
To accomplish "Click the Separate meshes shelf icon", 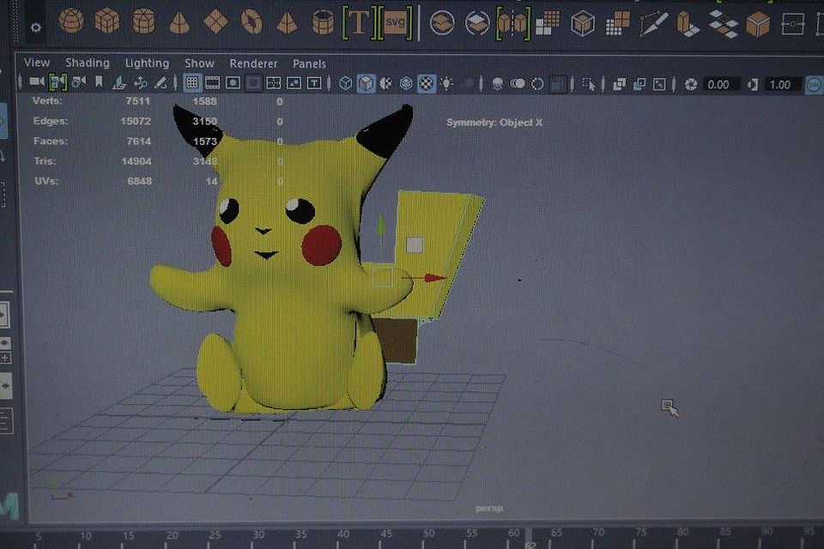I will (x=477, y=24).
